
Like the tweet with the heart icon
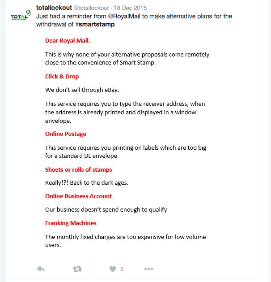click(113, 269)
